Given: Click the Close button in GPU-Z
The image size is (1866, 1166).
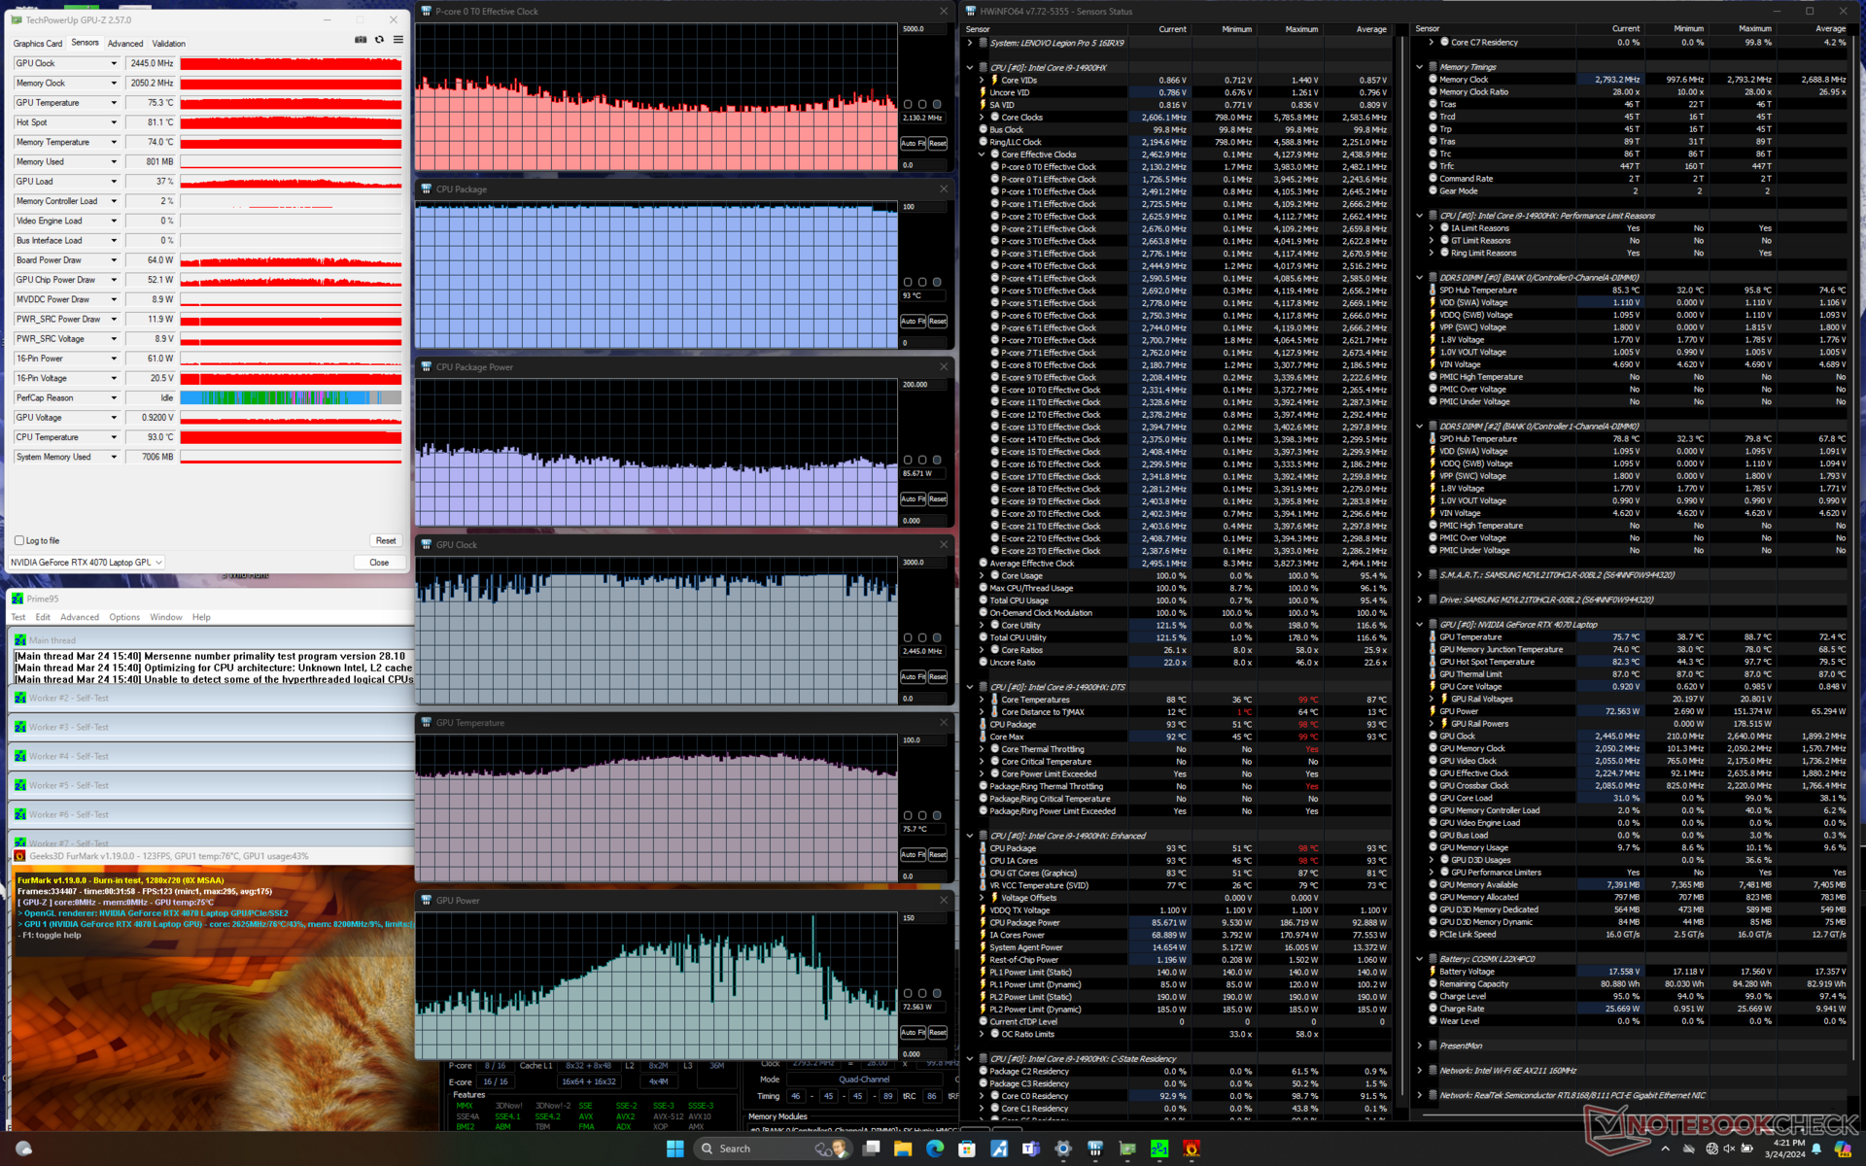Looking at the screenshot, I should 379,562.
